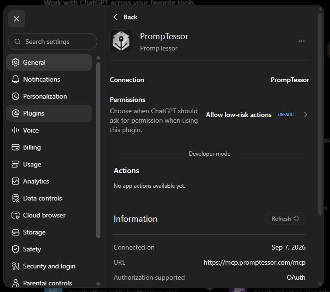Click the back chevron arrow
The image size is (330, 292).
click(115, 17)
